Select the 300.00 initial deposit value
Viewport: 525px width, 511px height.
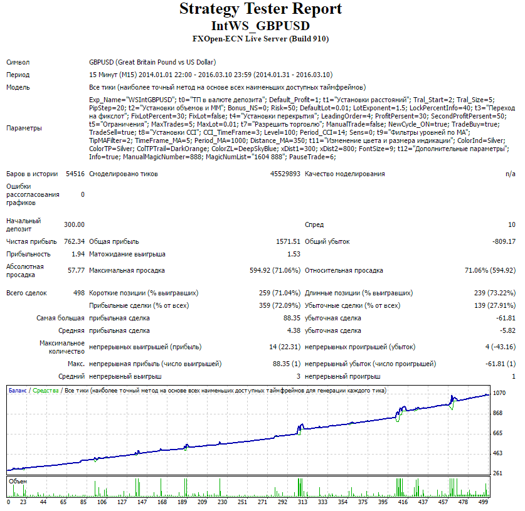[75, 225]
